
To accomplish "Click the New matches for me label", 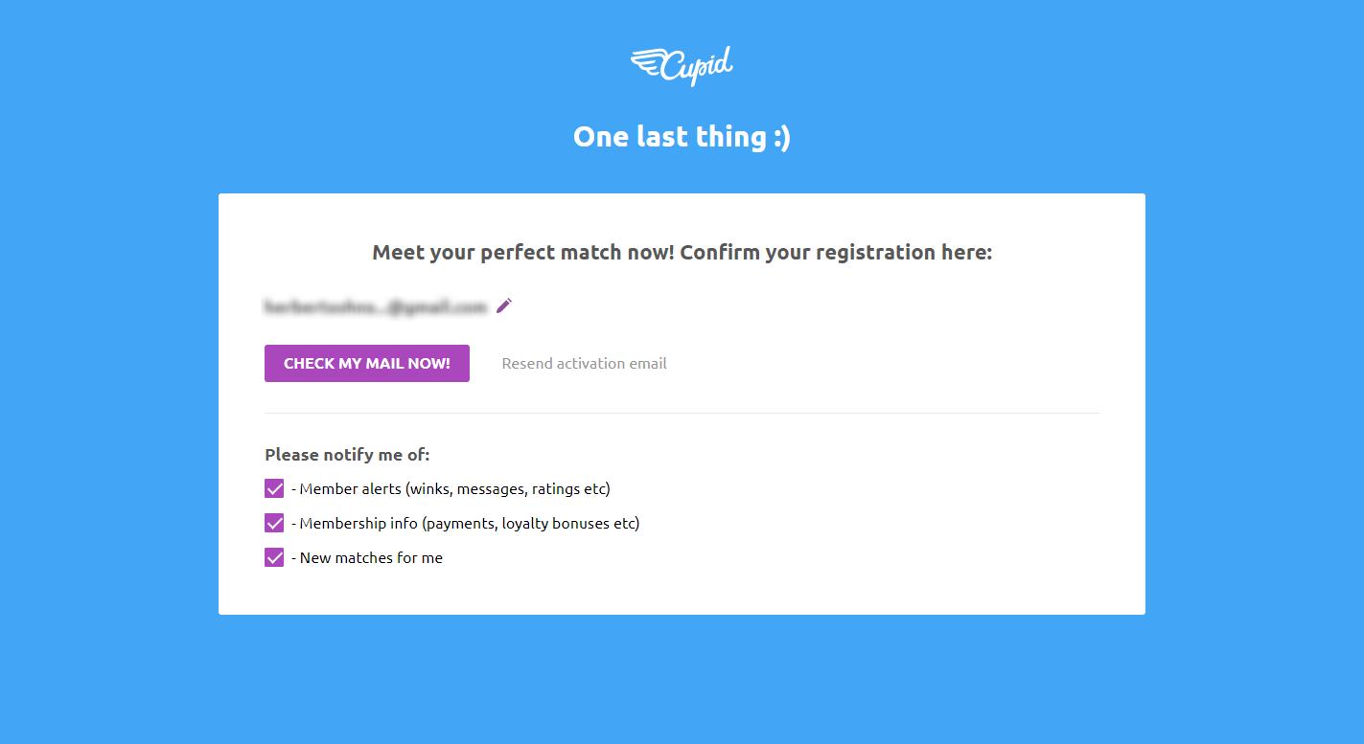I will click(367, 557).
